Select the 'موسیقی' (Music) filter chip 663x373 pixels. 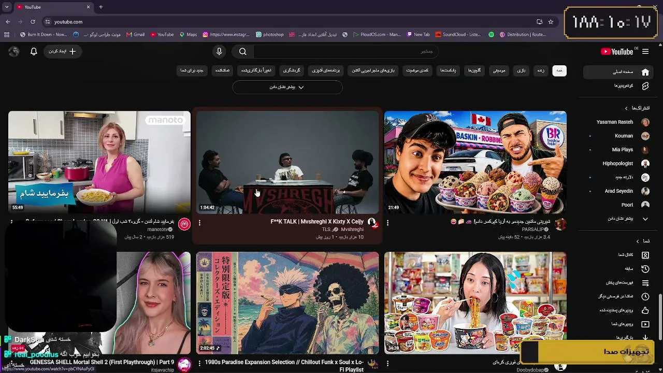pyautogui.click(x=499, y=70)
